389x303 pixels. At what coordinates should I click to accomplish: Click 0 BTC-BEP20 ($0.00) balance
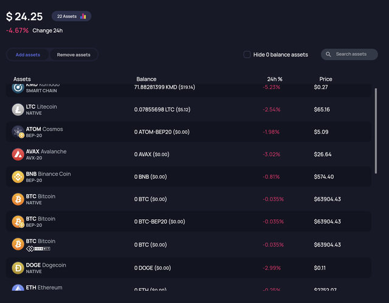(x=159, y=222)
